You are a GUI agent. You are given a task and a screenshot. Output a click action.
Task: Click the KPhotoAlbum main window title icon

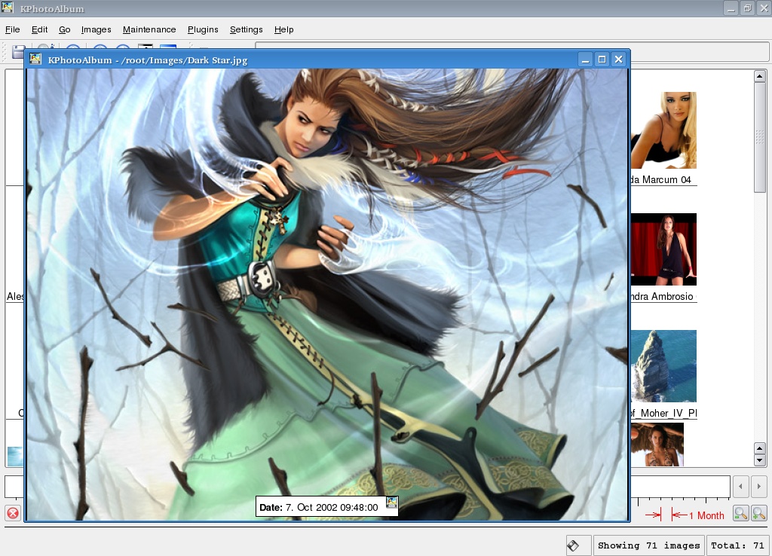[x=8, y=8]
